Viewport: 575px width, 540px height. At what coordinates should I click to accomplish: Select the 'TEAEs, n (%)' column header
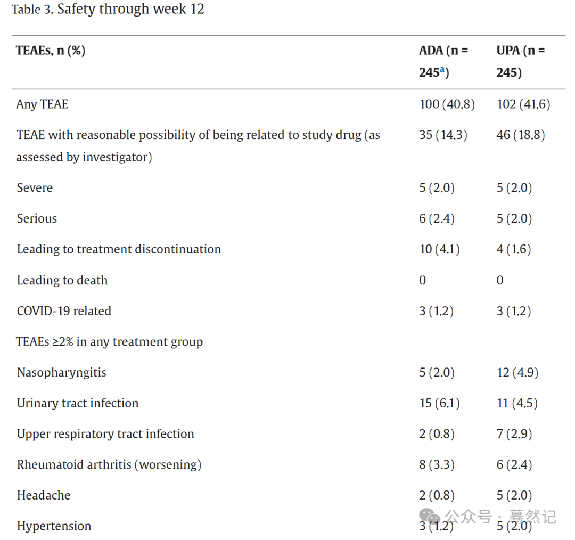click(x=51, y=50)
